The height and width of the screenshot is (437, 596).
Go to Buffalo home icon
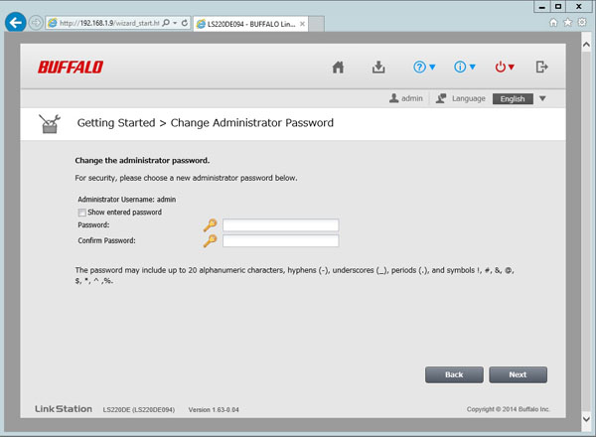pos(338,68)
